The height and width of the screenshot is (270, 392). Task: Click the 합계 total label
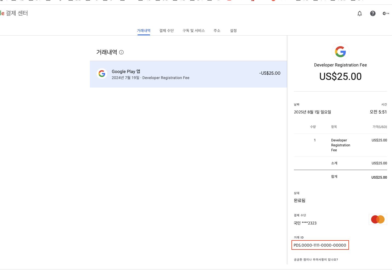click(334, 177)
